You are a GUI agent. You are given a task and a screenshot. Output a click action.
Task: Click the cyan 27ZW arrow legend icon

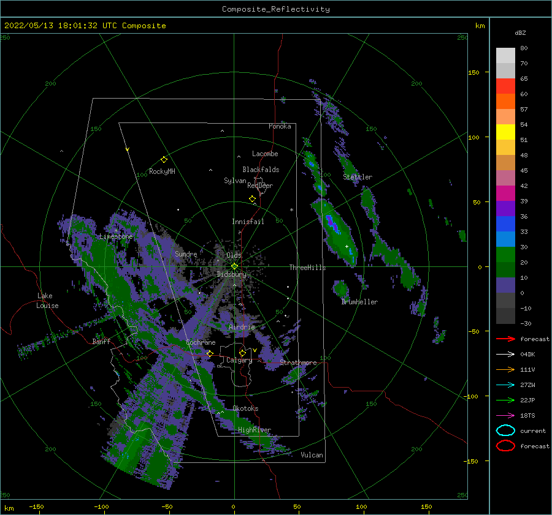[505, 385]
